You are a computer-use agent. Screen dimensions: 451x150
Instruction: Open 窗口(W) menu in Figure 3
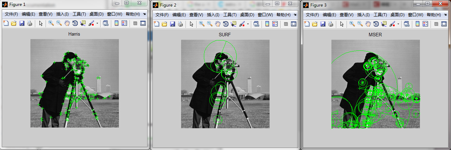[416, 15]
